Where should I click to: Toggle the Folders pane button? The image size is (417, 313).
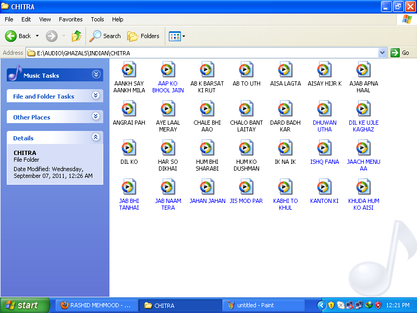[x=143, y=36]
